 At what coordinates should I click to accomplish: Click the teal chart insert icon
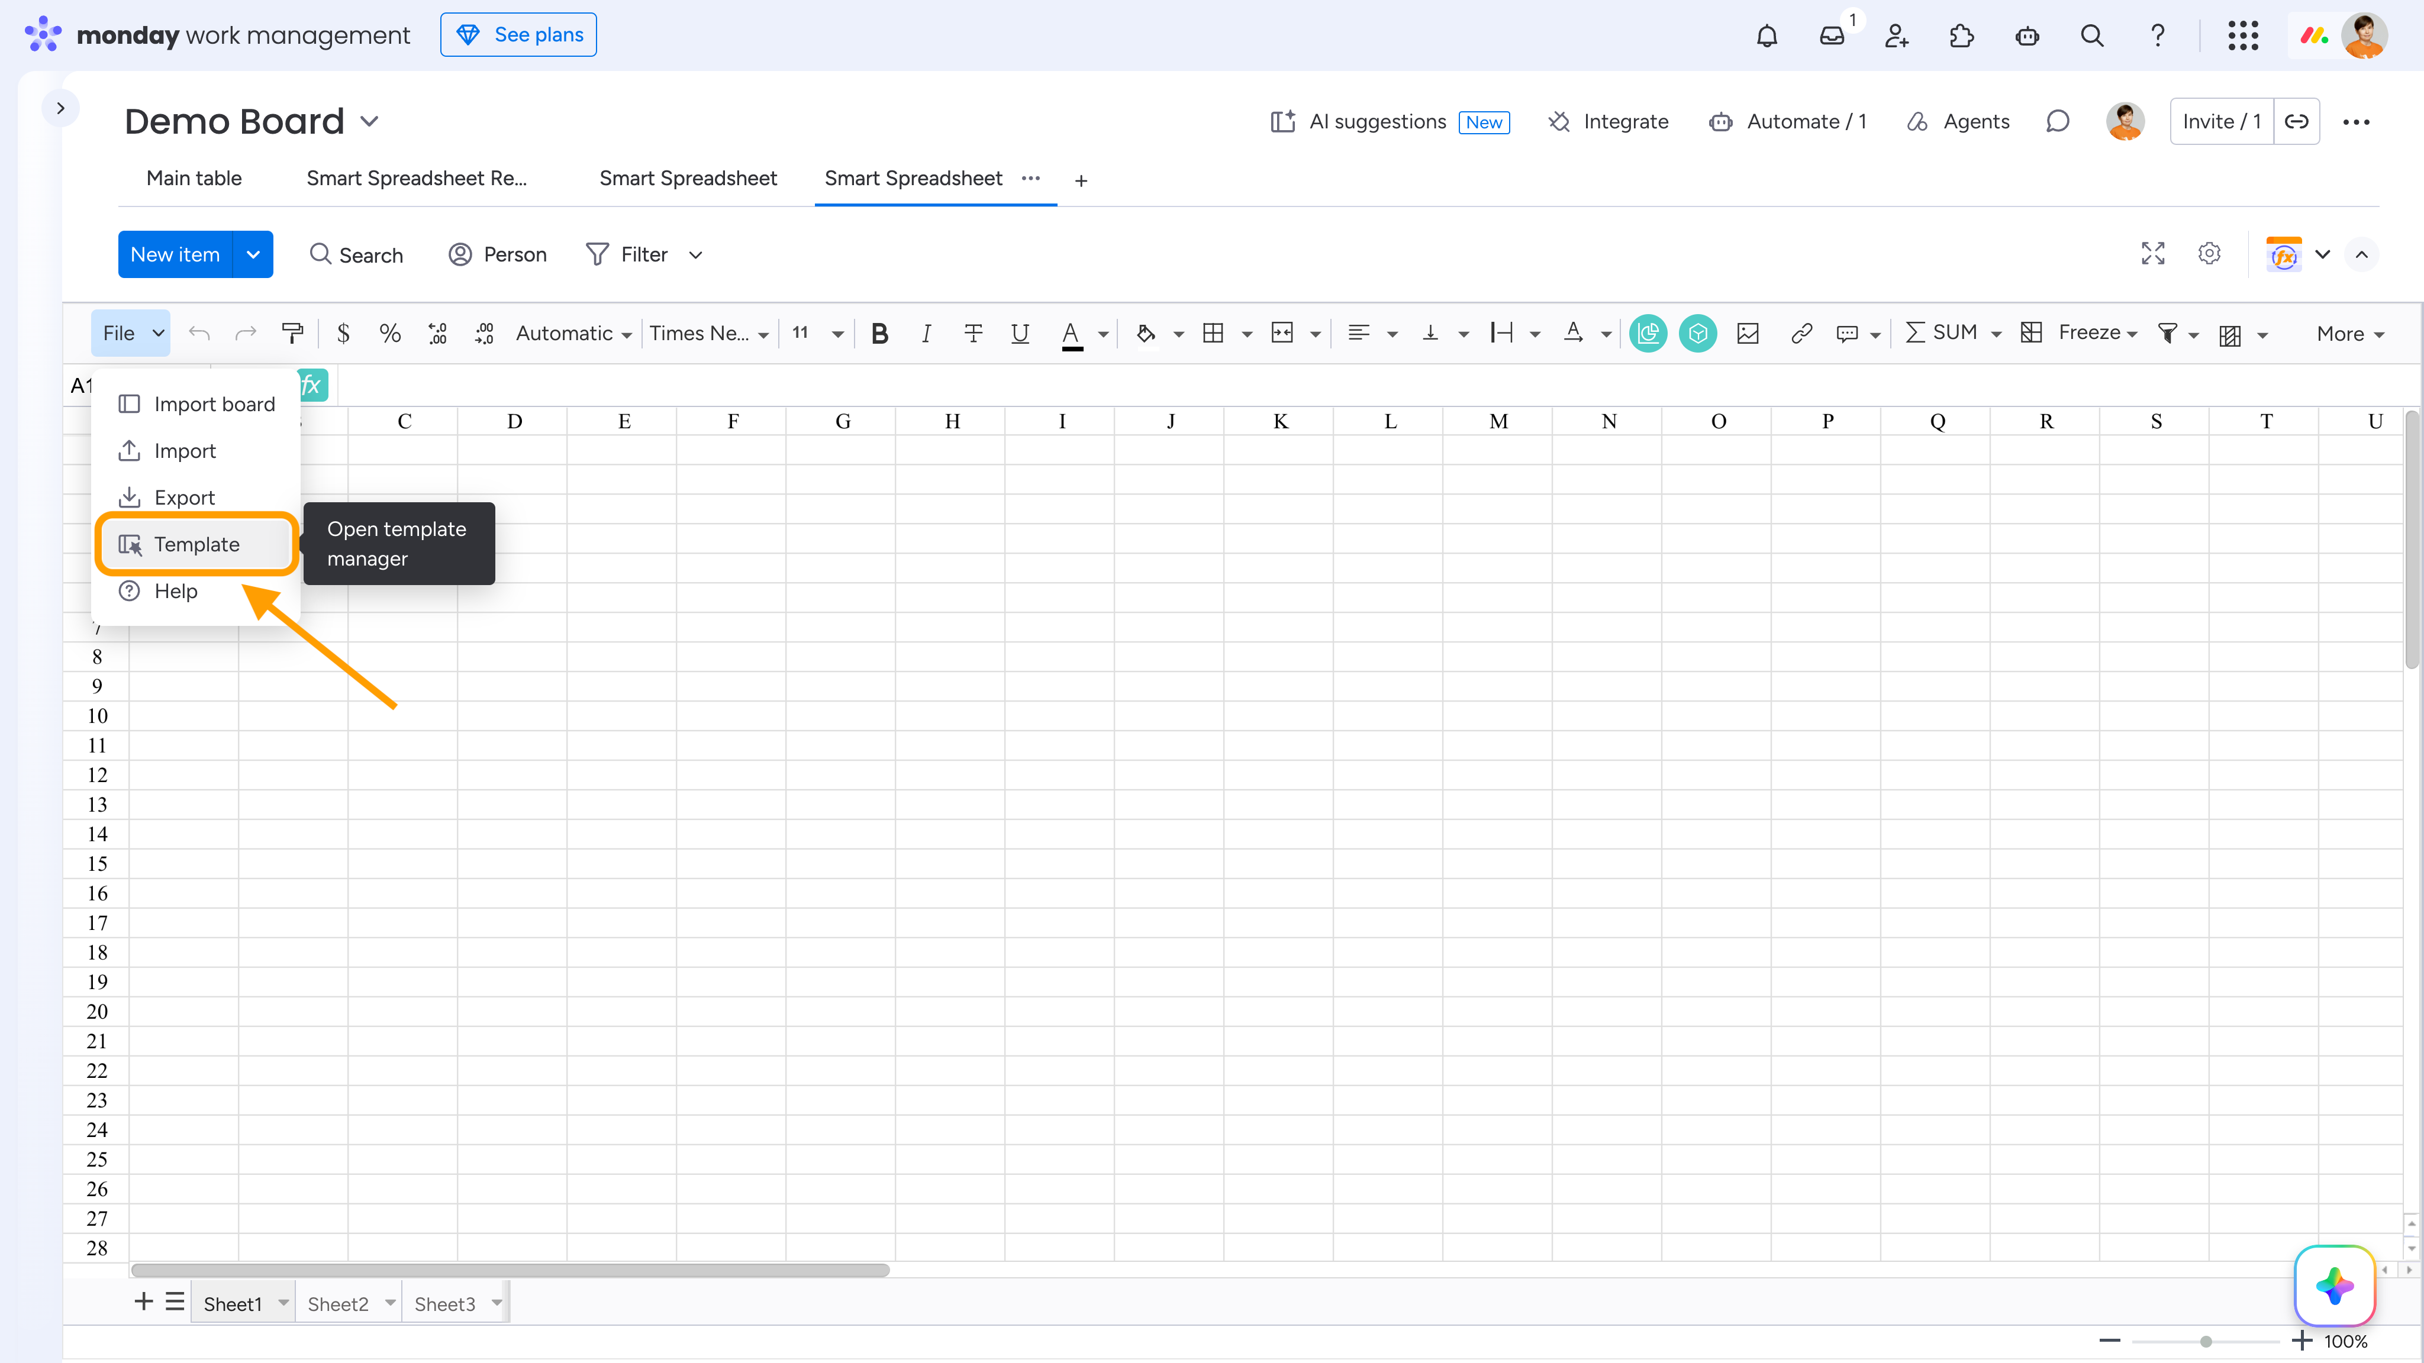tap(1649, 333)
